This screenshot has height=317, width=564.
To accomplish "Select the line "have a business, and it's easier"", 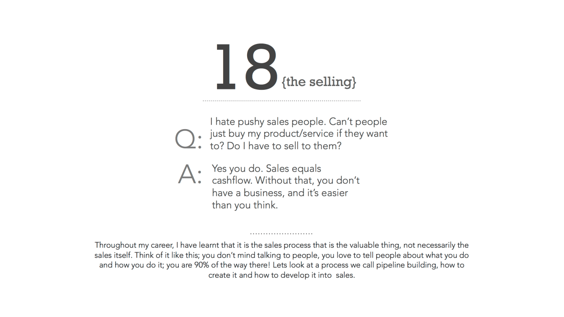I will coord(280,193).
